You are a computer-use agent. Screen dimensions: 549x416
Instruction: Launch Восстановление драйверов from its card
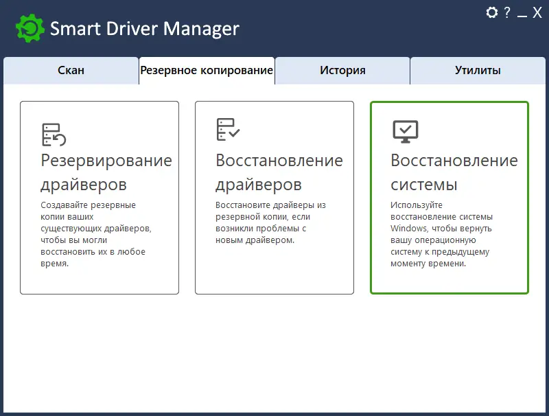[x=274, y=197]
